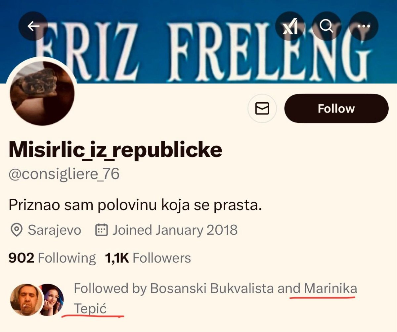The height and width of the screenshot is (332, 397).
Task: Open the 'Followed by Bosanski Bukvalista' link
Action: 174,289
